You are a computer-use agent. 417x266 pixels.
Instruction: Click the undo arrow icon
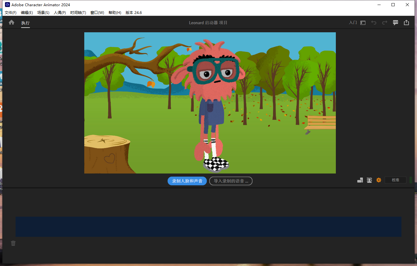[x=374, y=23]
